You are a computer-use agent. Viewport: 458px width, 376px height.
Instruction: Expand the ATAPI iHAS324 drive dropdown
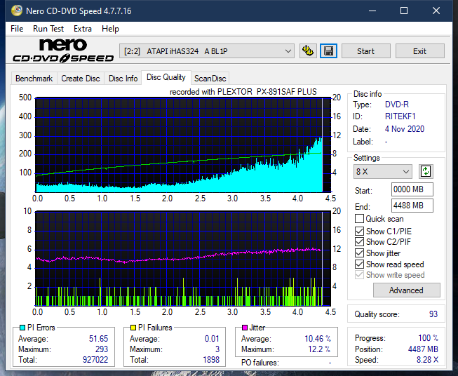click(207, 51)
